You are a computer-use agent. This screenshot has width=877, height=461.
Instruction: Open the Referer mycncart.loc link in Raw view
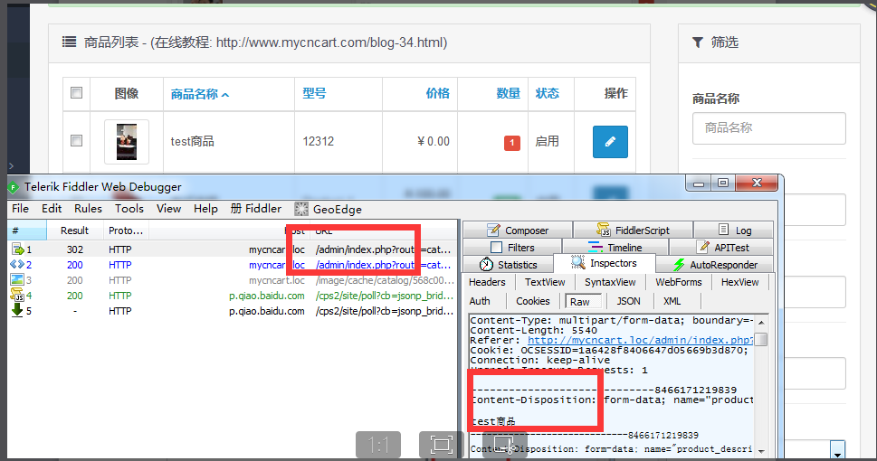pyautogui.click(x=641, y=340)
